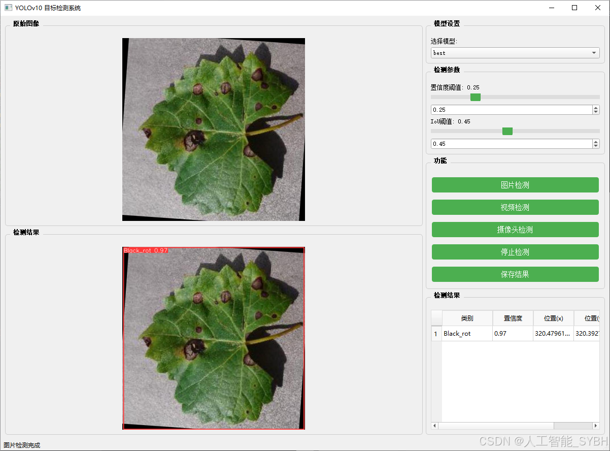Click the original leaf image preview

point(213,129)
